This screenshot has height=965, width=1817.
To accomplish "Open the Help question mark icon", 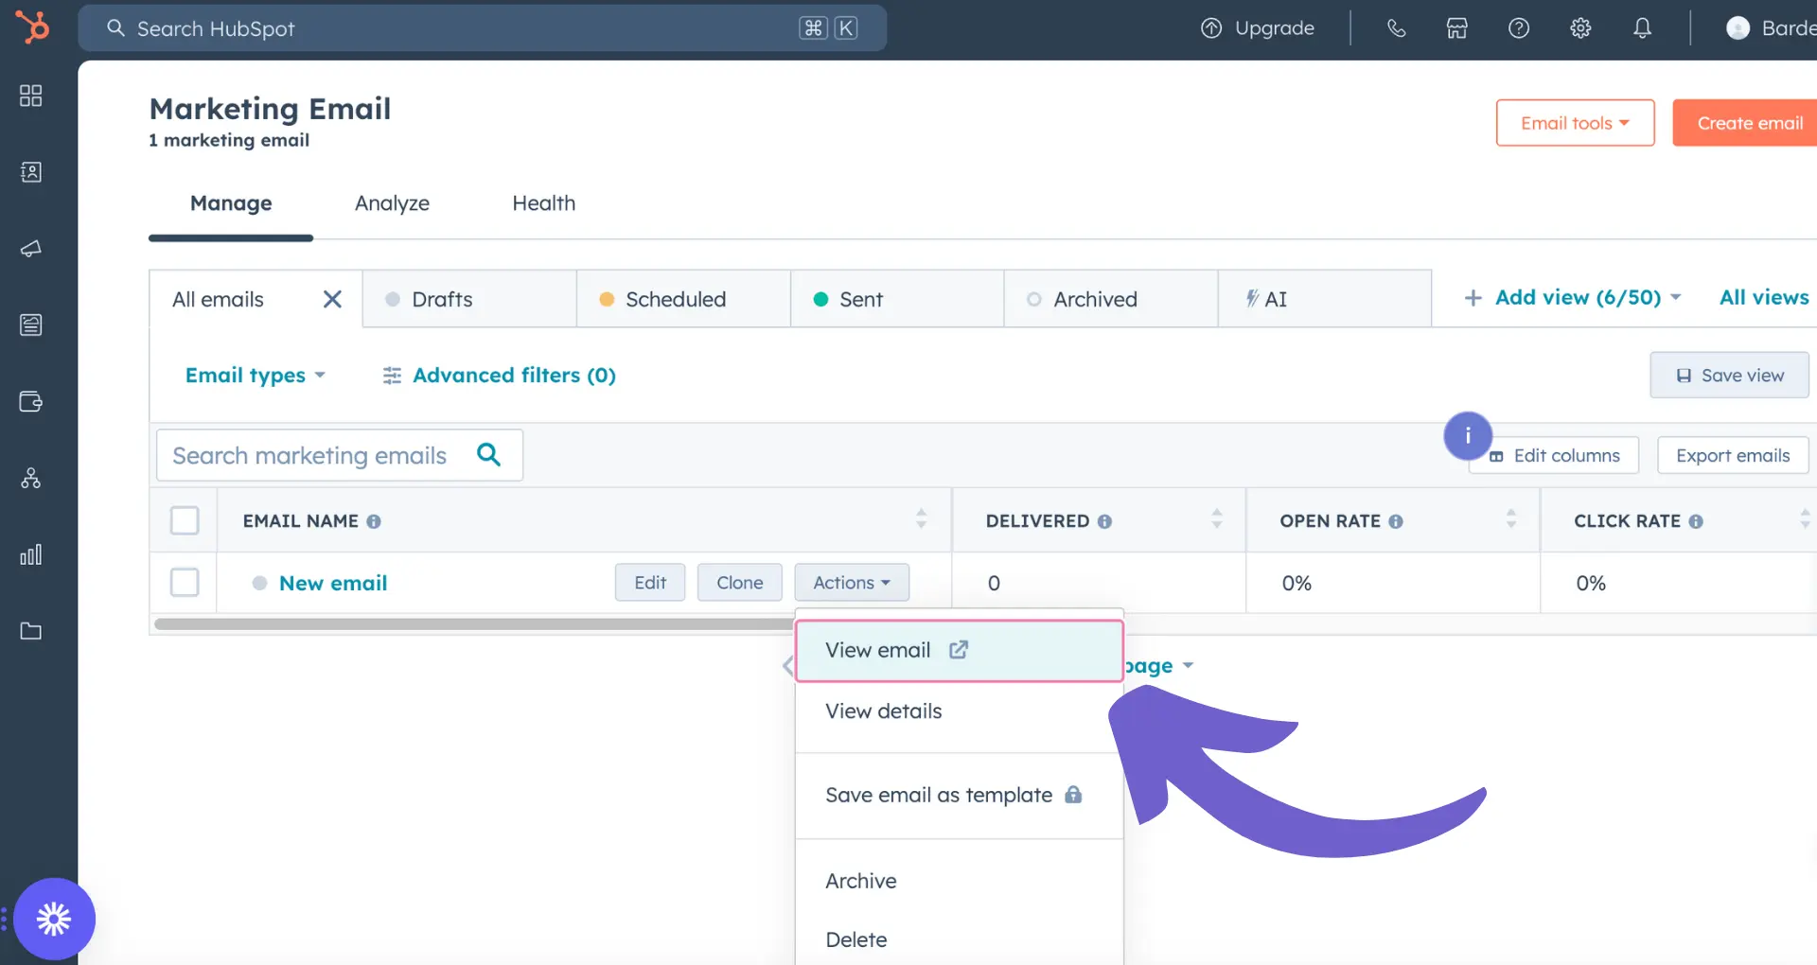I will [x=1519, y=28].
